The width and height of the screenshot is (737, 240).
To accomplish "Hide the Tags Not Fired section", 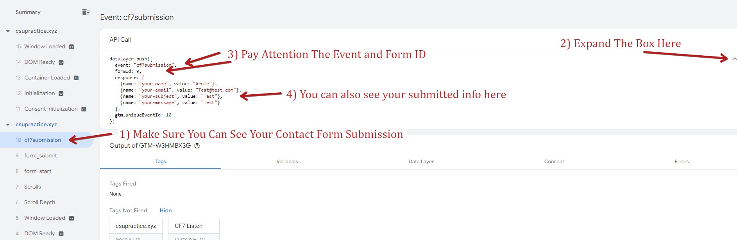I will (166, 210).
